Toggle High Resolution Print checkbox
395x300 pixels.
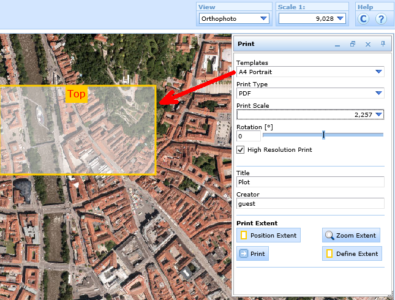(x=240, y=149)
